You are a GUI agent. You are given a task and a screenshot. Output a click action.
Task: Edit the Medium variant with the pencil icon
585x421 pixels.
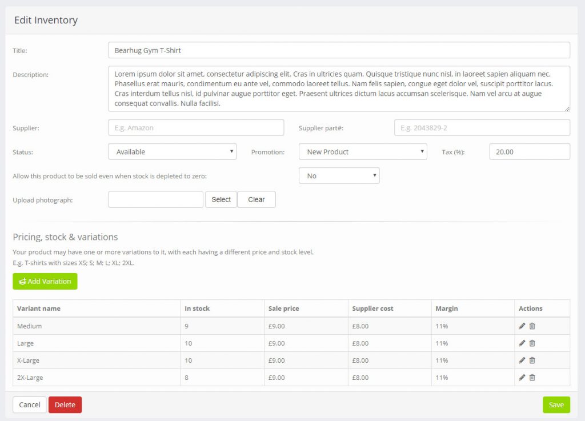522,326
